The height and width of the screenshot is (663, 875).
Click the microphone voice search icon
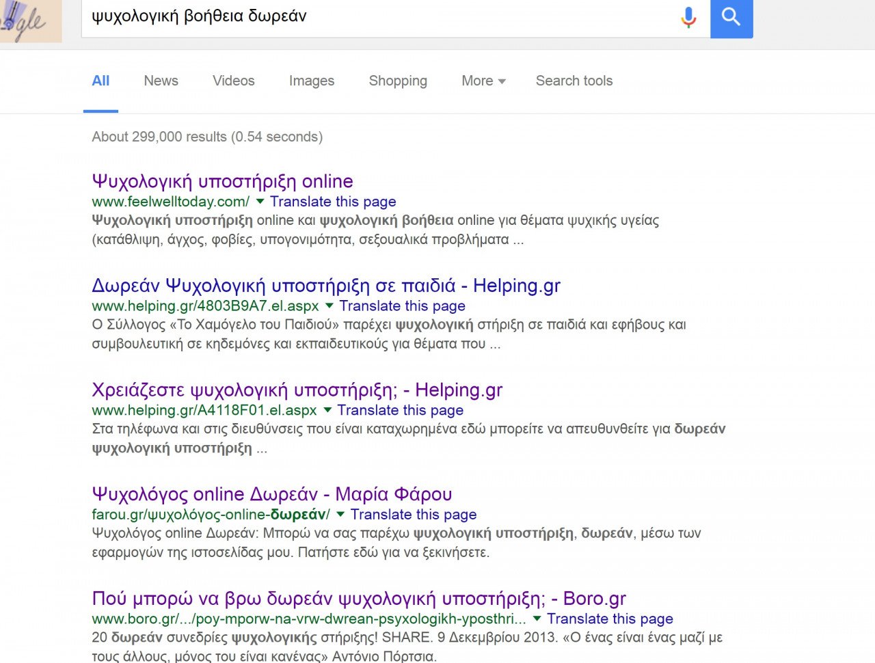[688, 17]
